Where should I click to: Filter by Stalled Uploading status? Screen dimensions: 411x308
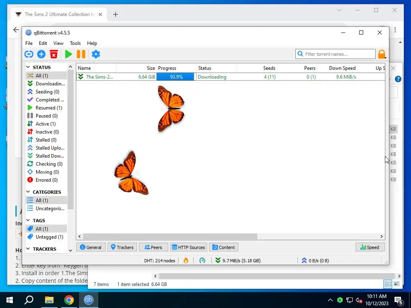pos(46,148)
